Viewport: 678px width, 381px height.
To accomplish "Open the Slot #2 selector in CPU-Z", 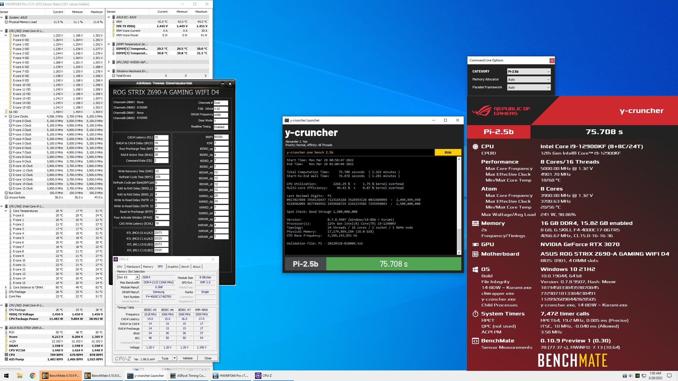I will click(128, 277).
